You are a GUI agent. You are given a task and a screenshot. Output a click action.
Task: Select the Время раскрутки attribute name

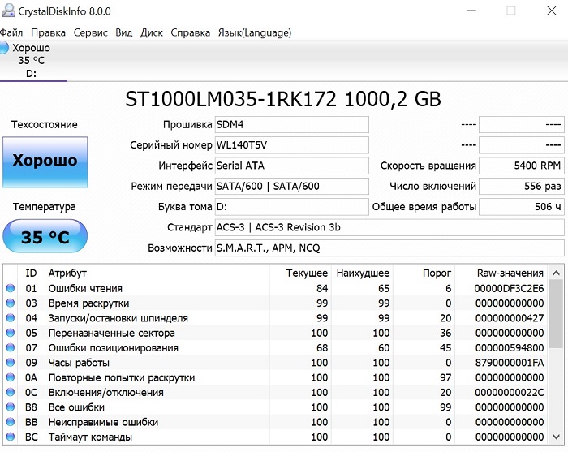pos(88,303)
